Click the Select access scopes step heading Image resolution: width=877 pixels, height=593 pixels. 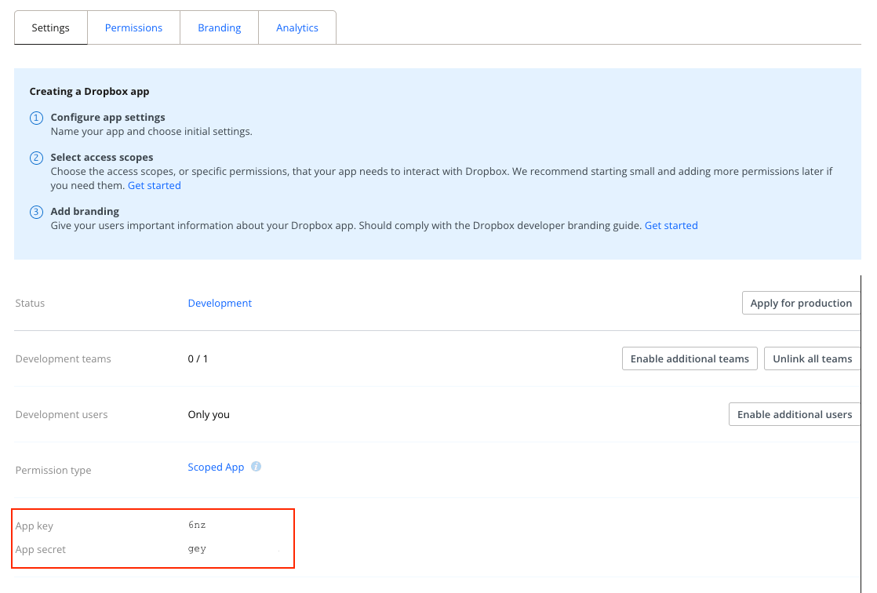(x=102, y=157)
